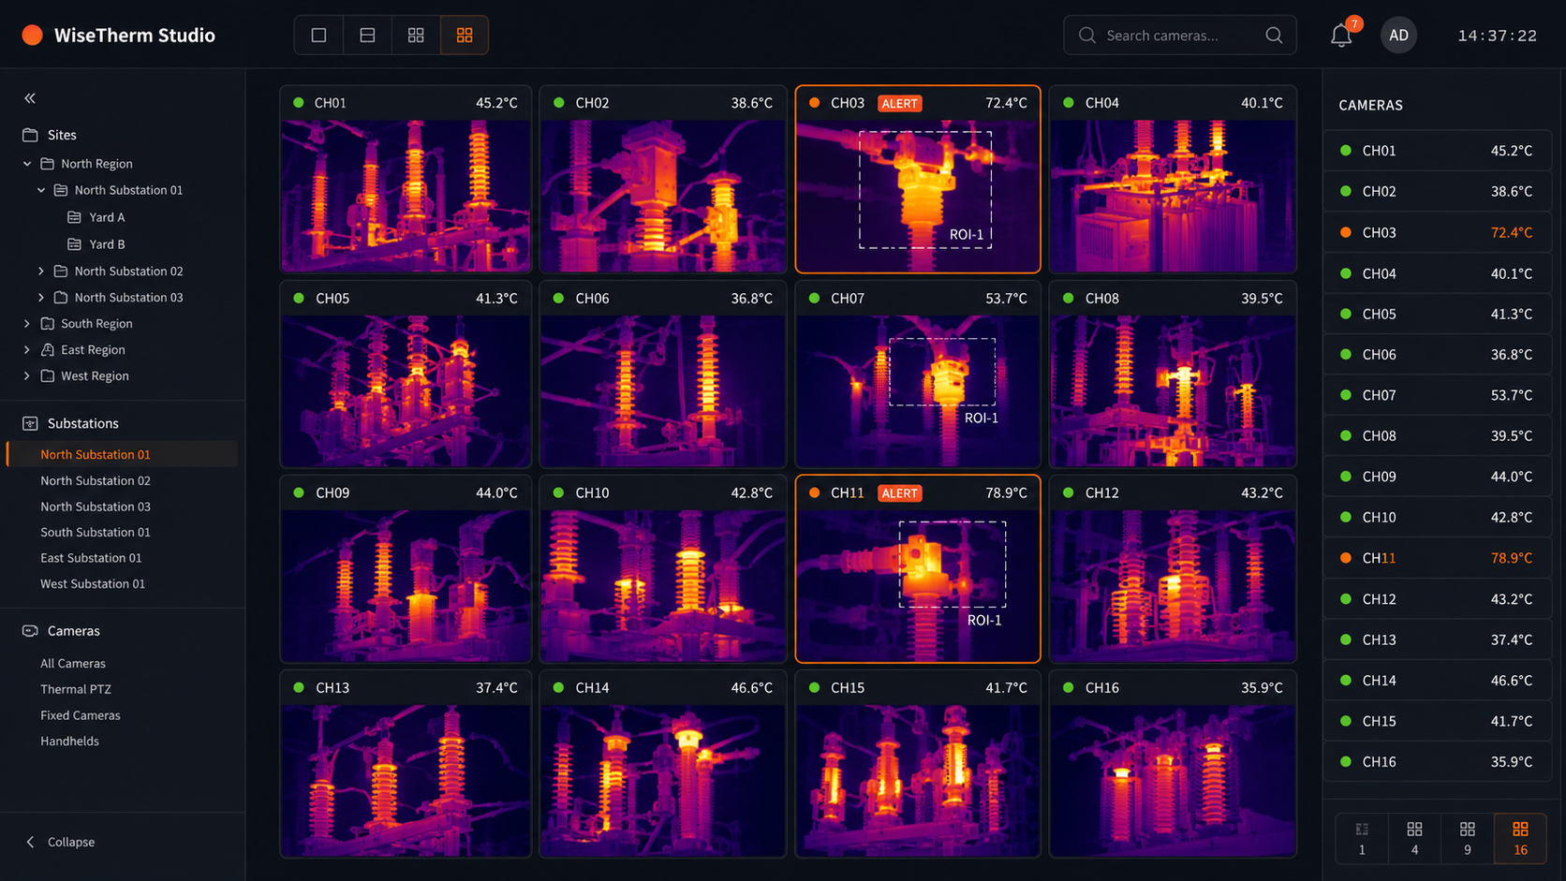Select the single-pane layout icon in toolbar

318,36
